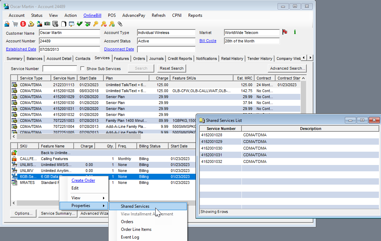The width and height of the screenshot is (381, 241).
Task: Click the customer person icon at toolbar start
Action: tap(7, 23)
